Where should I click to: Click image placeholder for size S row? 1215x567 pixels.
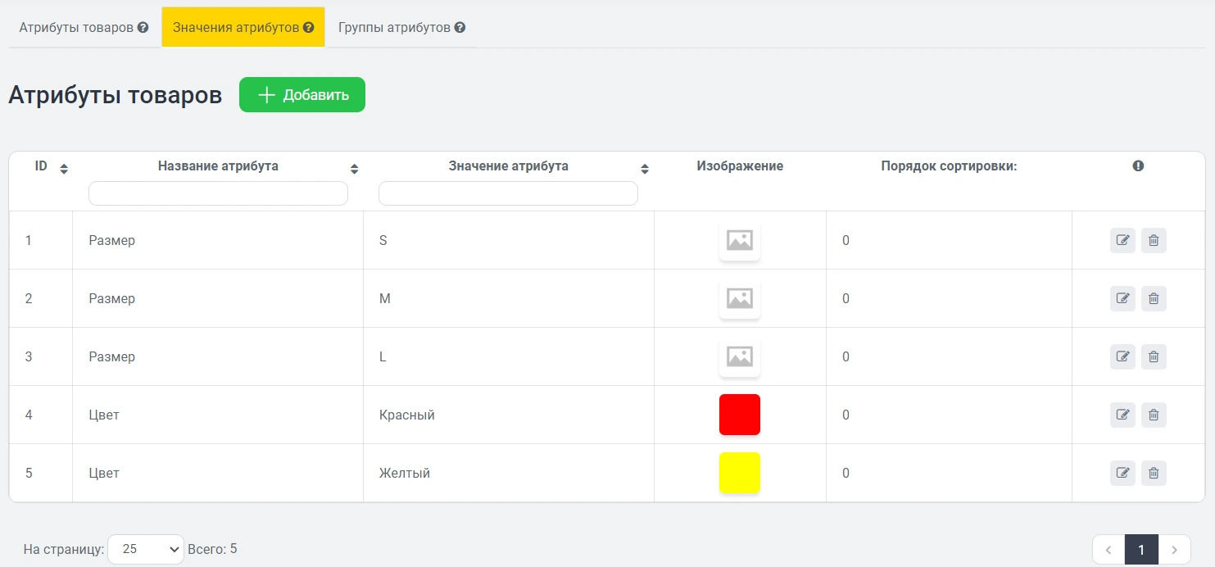click(x=740, y=241)
